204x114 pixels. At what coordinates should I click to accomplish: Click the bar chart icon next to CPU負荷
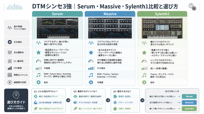click(x=10, y=68)
